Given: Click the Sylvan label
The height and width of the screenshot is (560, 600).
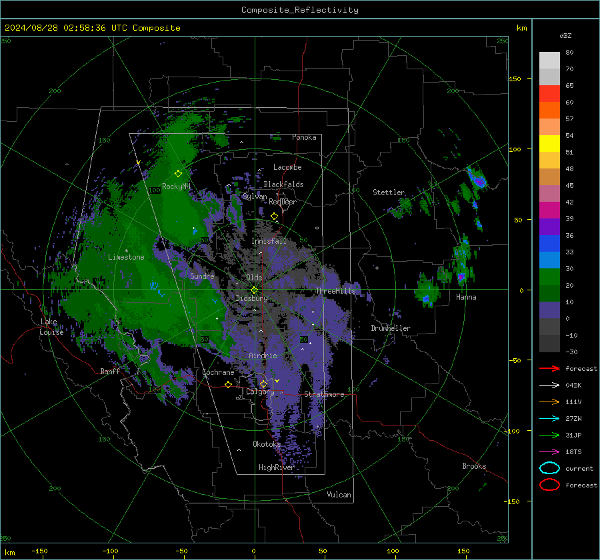Looking at the screenshot, I should tap(255, 196).
